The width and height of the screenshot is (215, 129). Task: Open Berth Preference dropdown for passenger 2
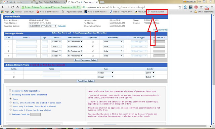pos(75,46)
